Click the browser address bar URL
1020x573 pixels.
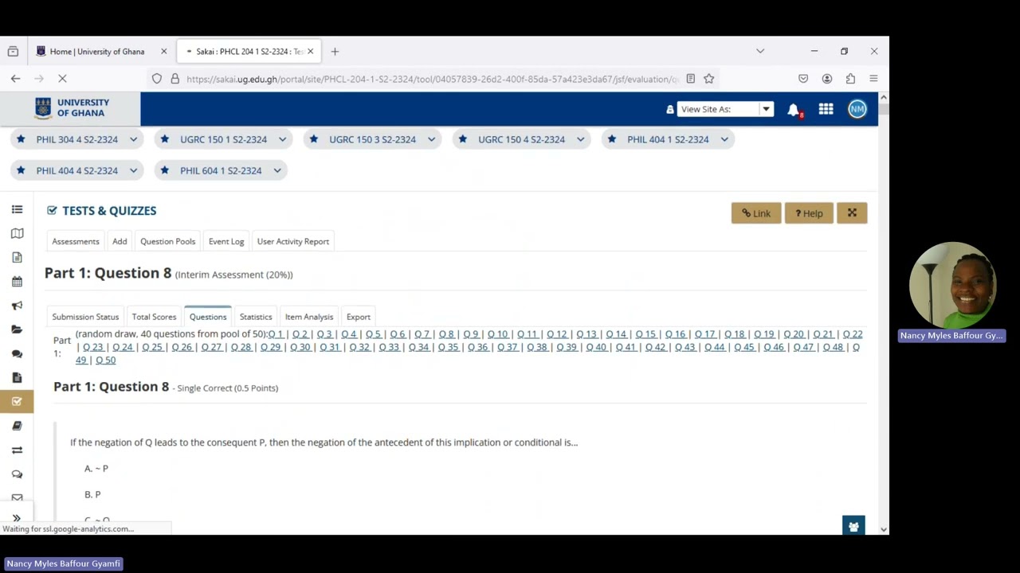pos(432,79)
